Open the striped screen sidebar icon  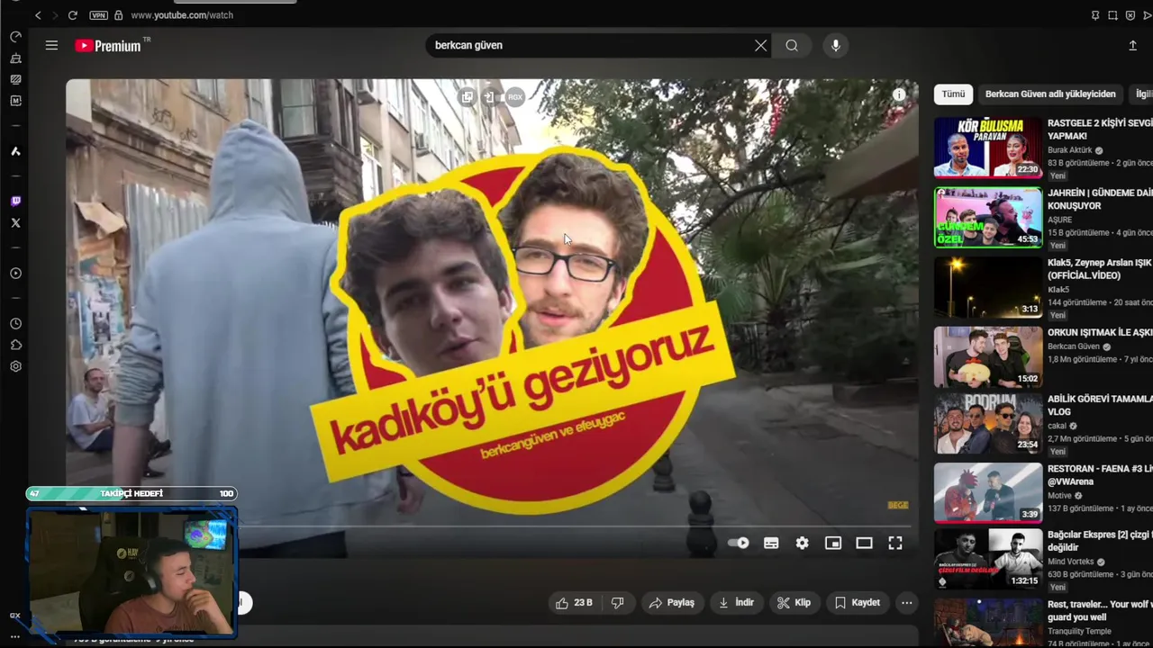pos(15,79)
